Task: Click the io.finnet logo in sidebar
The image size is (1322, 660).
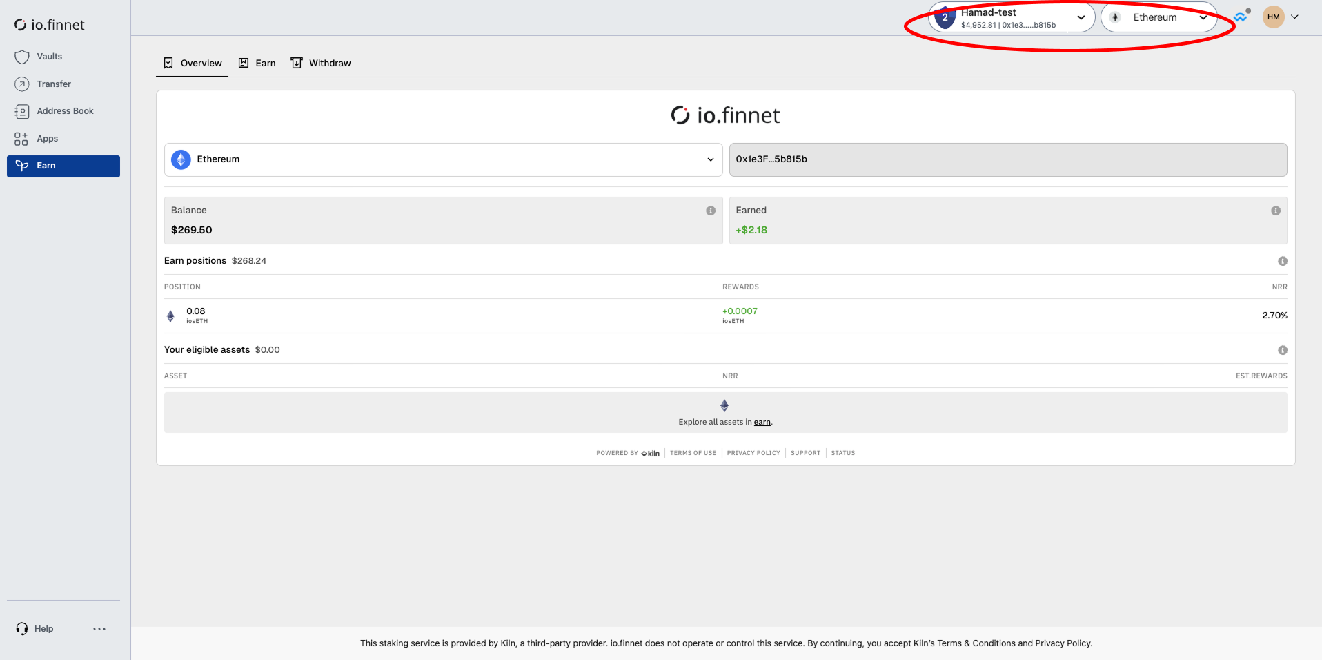Action: tap(50, 25)
